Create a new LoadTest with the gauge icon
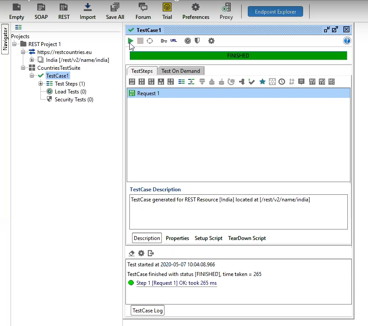Image resolution: width=368 pixels, height=326 pixels. coord(187,40)
